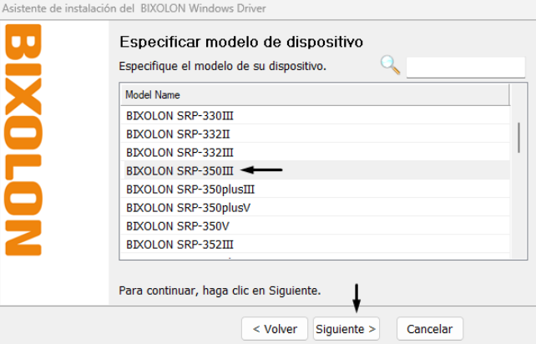Select BIXOLON SRP-350plusV row

point(315,208)
